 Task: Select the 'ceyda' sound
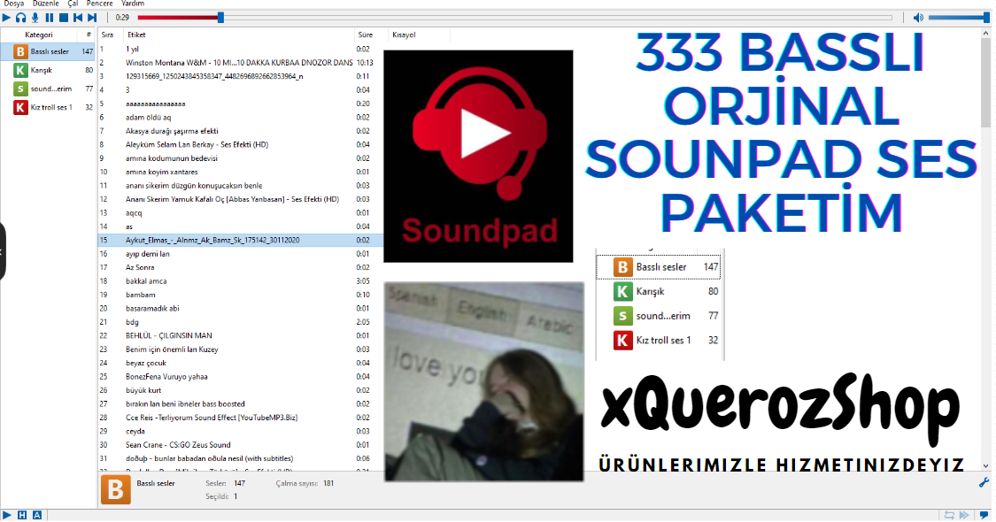(x=241, y=431)
